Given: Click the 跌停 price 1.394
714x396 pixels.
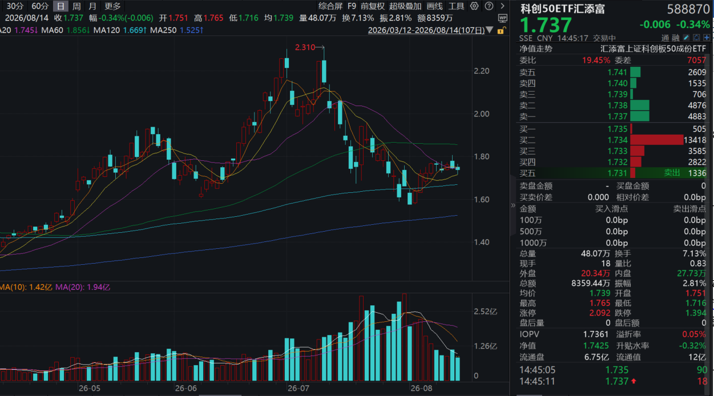Looking at the screenshot, I should 696,313.
